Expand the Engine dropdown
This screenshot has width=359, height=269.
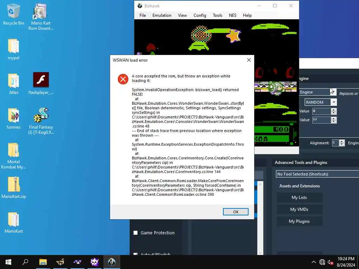point(334,92)
